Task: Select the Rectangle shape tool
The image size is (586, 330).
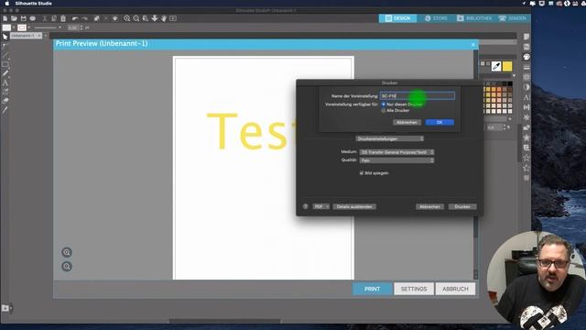Action: pyautogui.click(x=5, y=64)
